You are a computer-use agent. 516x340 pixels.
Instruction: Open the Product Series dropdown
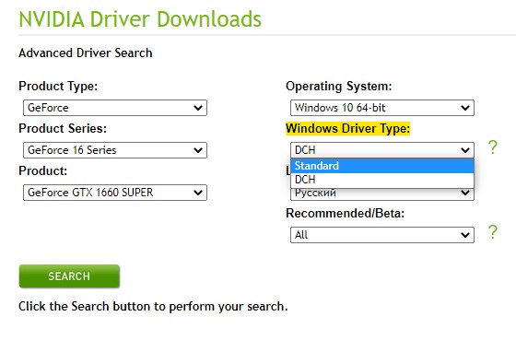(x=115, y=150)
